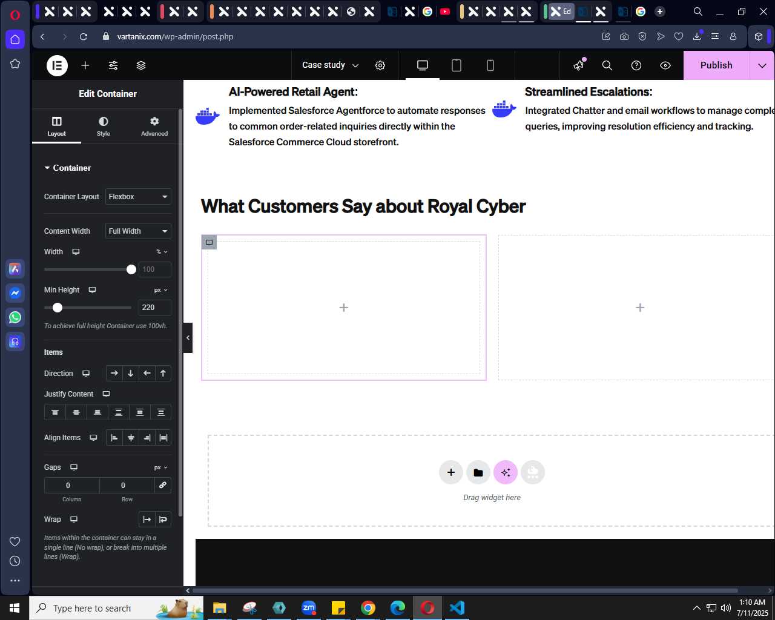Open the Elementor logo menu

(x=58, y=65)
